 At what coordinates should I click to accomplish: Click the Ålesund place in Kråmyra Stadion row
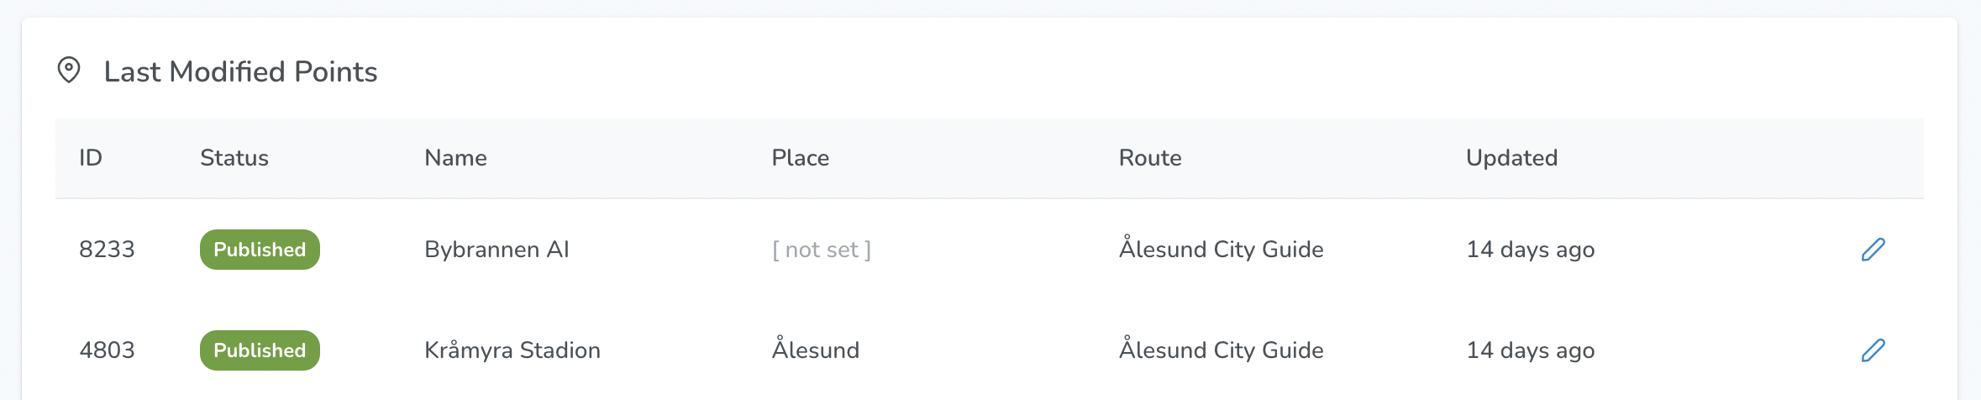coord(815,349)
